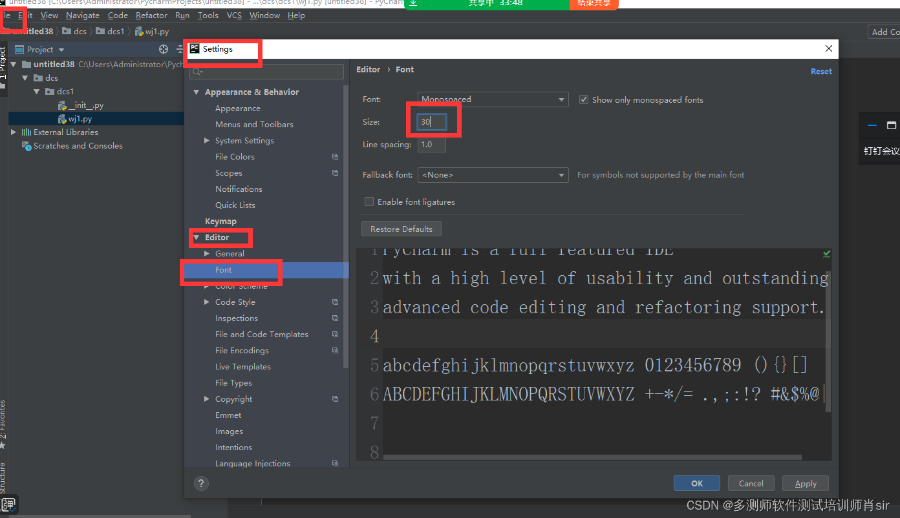The image size is (900, 518).
Task: Click Restore Defaults button
Action: click(402, 229)
